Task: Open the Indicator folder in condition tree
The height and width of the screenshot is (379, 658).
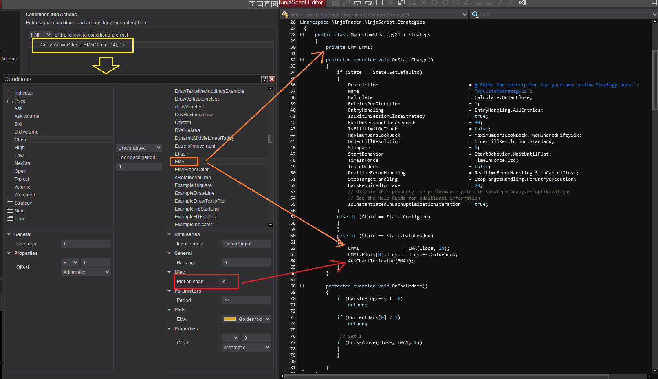Action: point(24,93)
